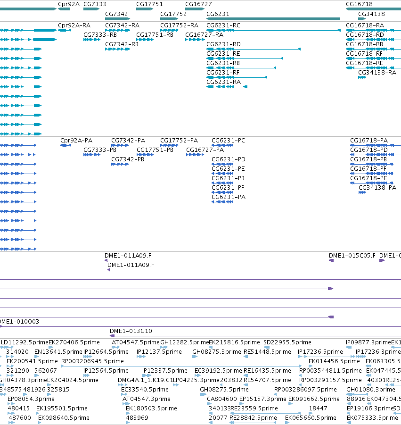Select EST IP12564.5prime
This screenshot has width=401, height=425.
[x=106, y=371]
